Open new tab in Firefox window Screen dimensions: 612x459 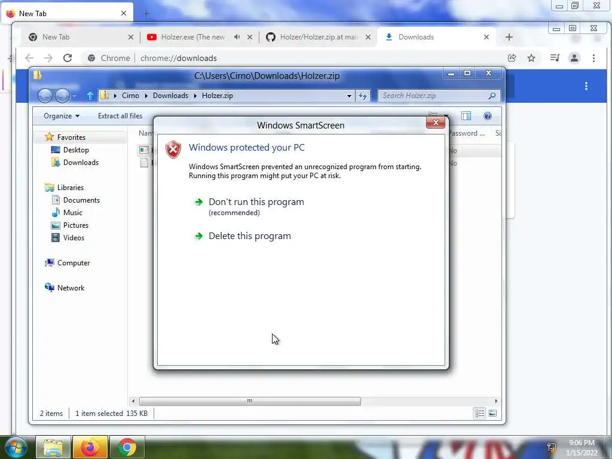[x=146, y=14]
